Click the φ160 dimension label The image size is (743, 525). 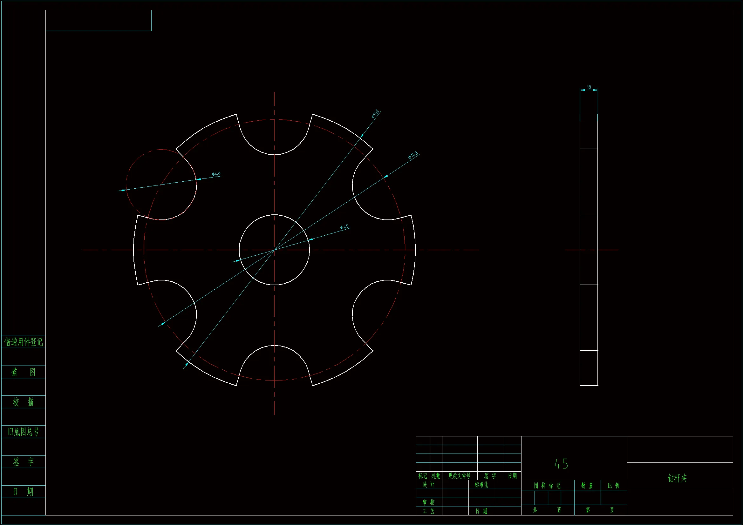tap(375, 114)
